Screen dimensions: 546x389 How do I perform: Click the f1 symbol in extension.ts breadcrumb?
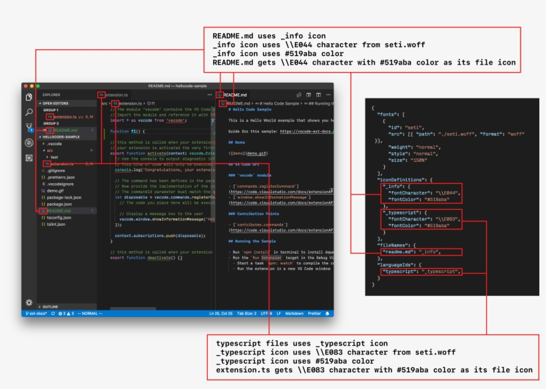click(151, 103)
